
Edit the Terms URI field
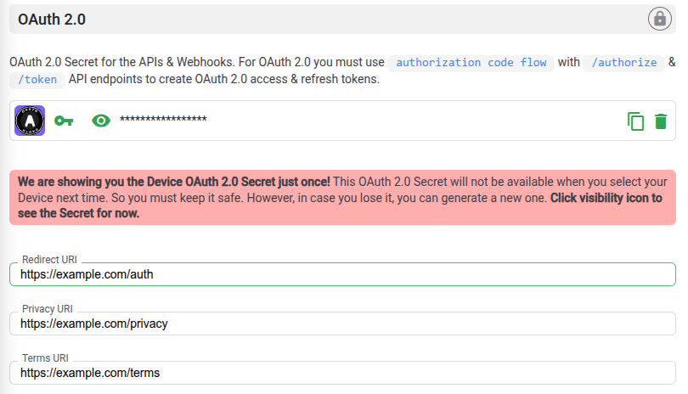coord(342,373)
